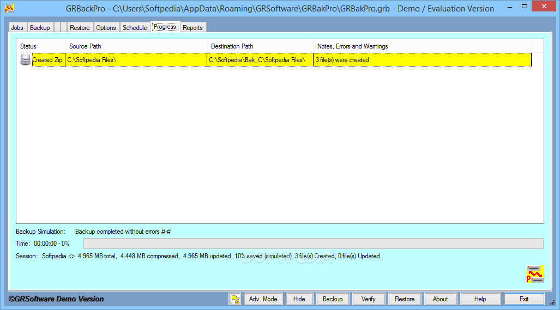Image resolution: width=560 pixels, height=310 pixels.
Task: Select the Created Zip status cell
Action: (47, 59)
